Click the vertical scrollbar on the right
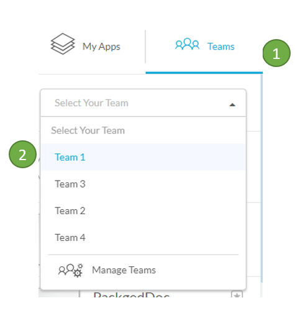The image size is (295, 311). tap(261, 178)
